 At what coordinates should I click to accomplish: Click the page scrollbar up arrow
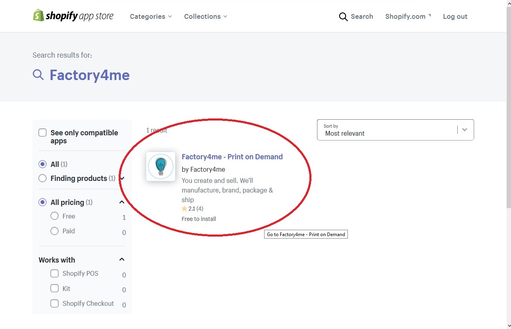pos(509,3)
